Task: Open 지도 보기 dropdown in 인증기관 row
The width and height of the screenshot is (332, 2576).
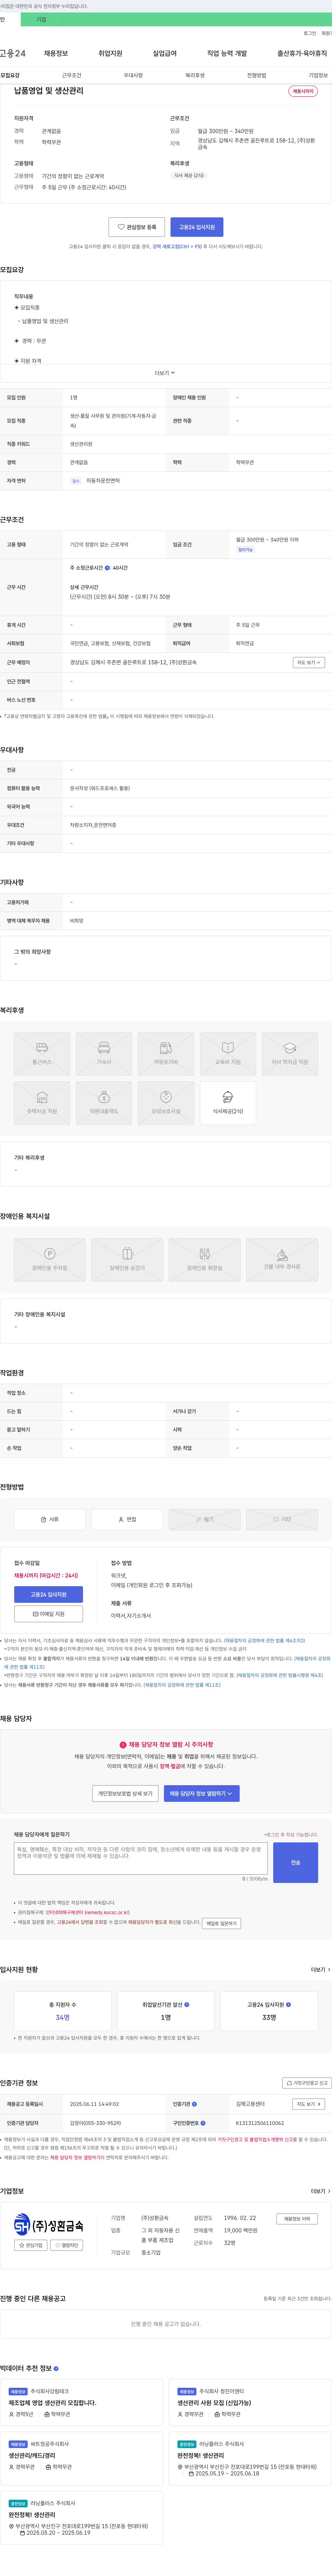Action: pos(309,2104)
